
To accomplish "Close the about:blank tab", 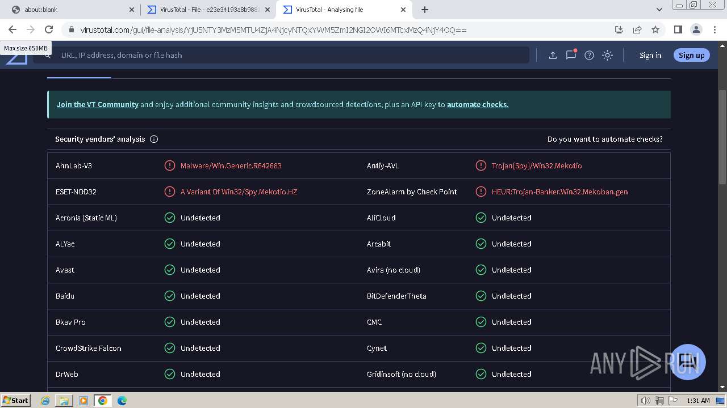I will tap(131, 10).
